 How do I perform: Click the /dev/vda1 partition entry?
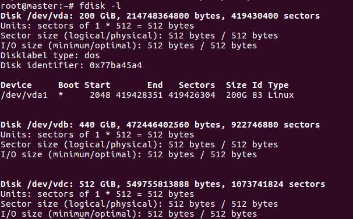[24, 95]
